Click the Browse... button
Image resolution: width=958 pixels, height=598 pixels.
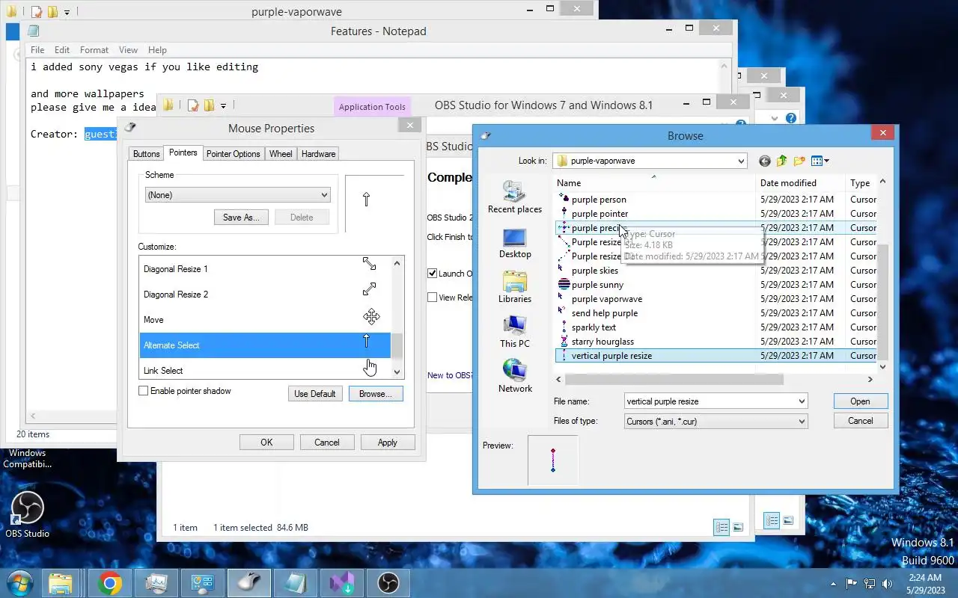coord(376,394)
